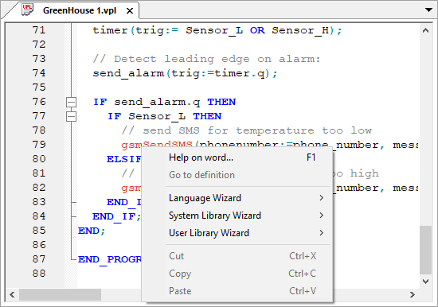Click line number 79 in gutter
The image size is (438, 307).
[x=39, y=145]
